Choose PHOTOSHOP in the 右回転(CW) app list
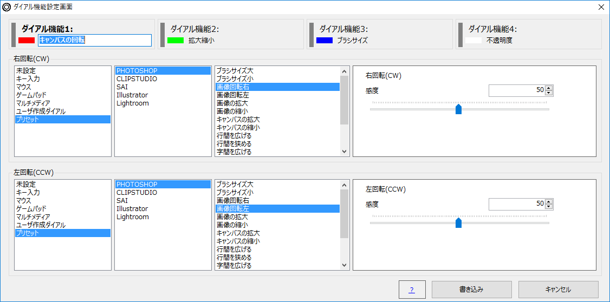Viewport: 610px width, 302px height. (163, 71)
